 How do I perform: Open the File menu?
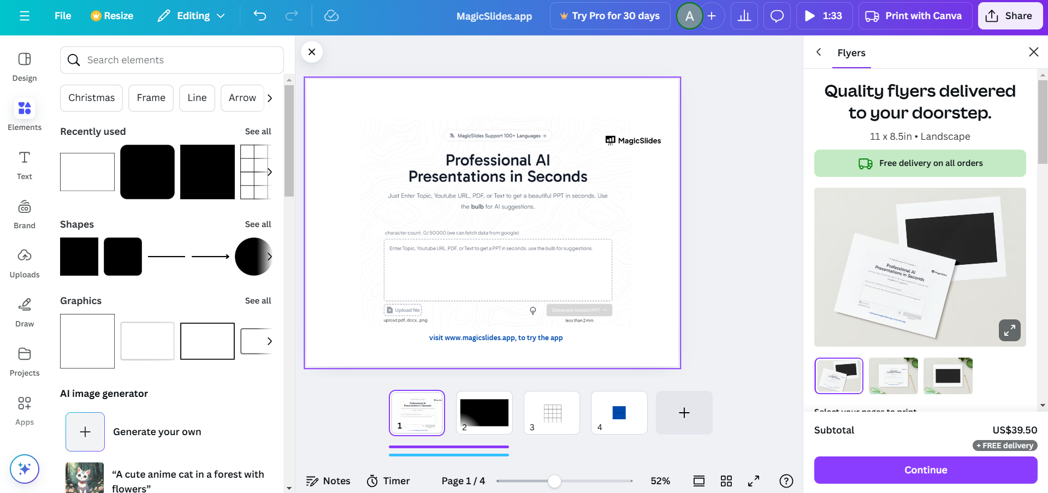[x=63, y=16]
